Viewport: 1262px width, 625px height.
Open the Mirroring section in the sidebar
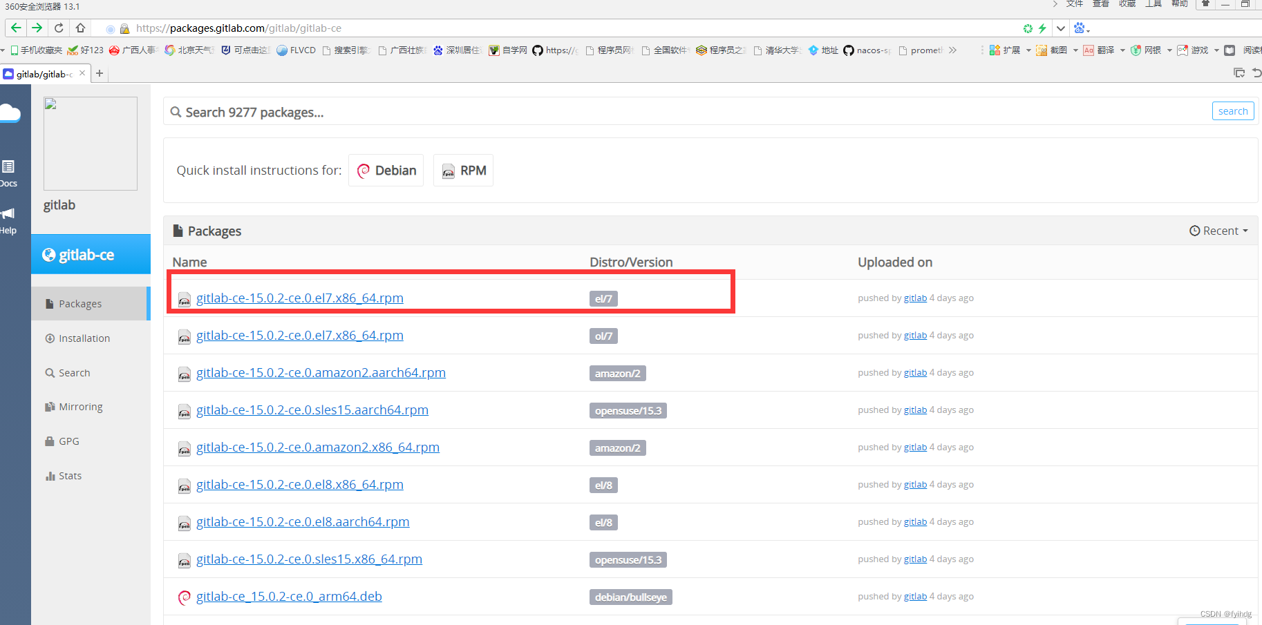pyautogui.click(x=79, y=406)
